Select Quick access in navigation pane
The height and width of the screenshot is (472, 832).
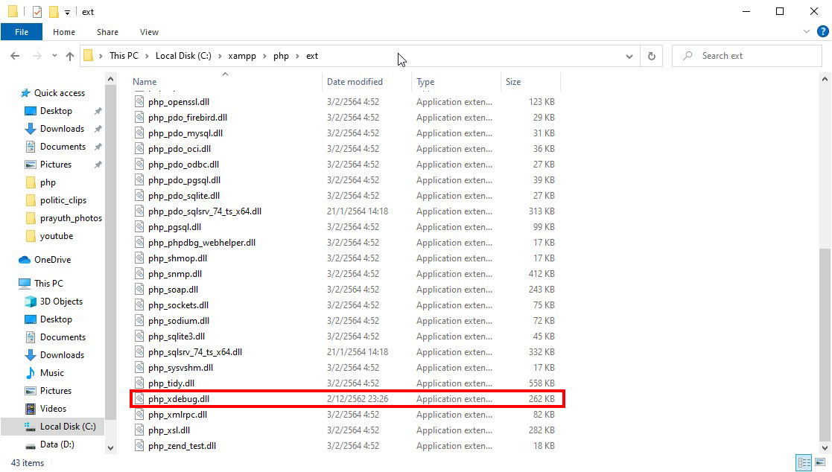(60, 93)
